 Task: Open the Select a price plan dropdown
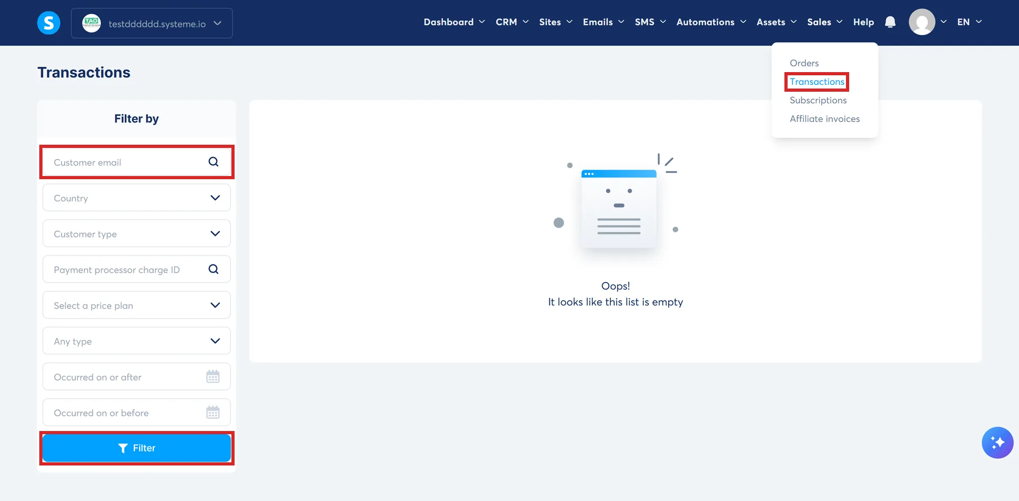click(x=136, y=305)
